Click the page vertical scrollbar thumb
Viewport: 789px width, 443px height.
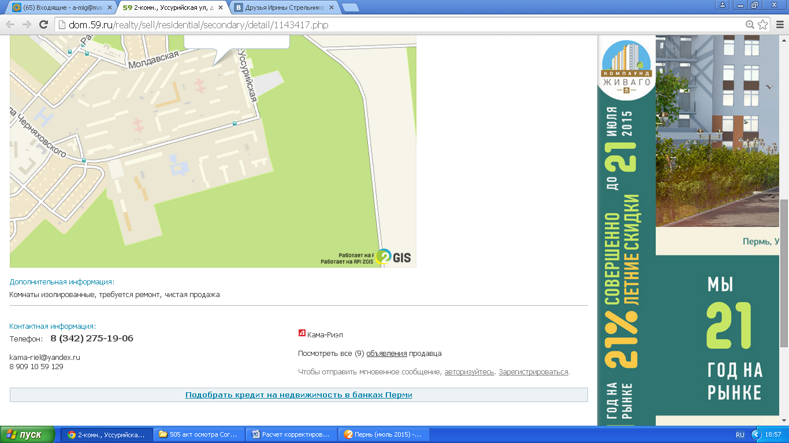click(784, 273)
